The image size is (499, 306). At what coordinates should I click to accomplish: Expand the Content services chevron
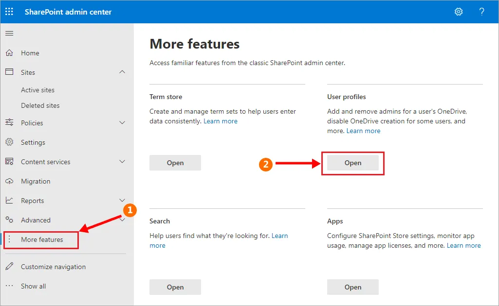point(122,162)
